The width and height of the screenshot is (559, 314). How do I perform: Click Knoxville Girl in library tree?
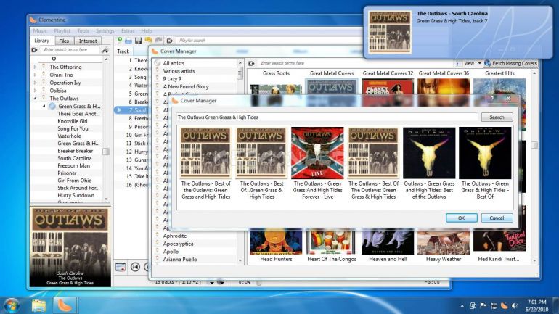[73, 121]
